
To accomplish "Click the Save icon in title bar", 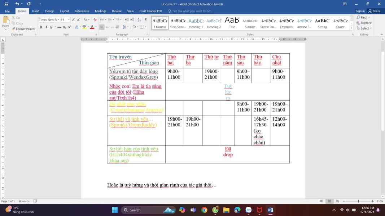I will (6, 4).
